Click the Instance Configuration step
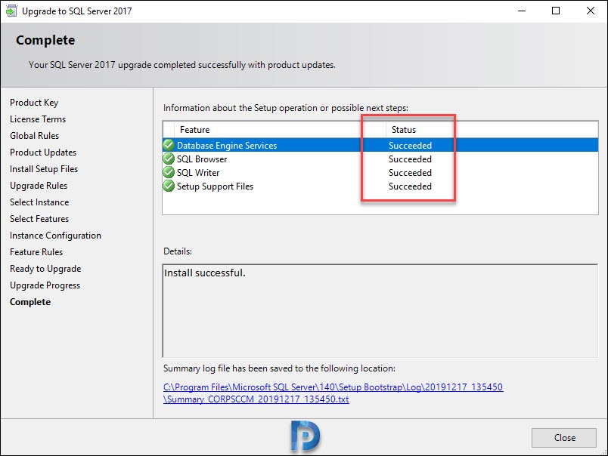 click(55, 236)
